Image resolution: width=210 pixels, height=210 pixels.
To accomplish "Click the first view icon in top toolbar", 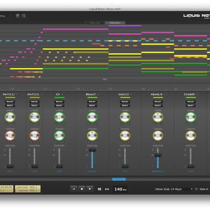I will click(x=18, y=16).
